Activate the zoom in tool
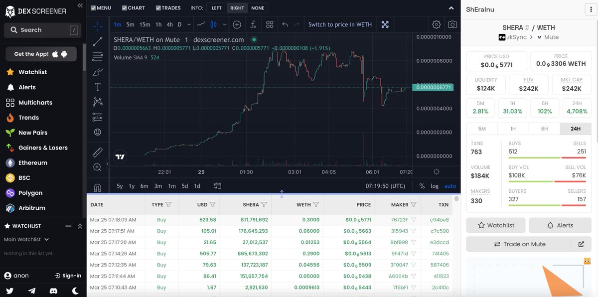 pyautogui.click(x=98, y=167)
